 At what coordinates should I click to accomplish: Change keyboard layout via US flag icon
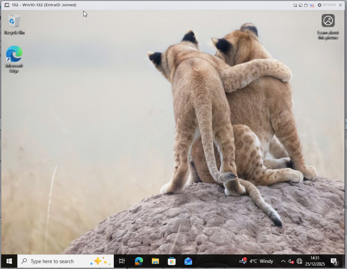(312, 5)
